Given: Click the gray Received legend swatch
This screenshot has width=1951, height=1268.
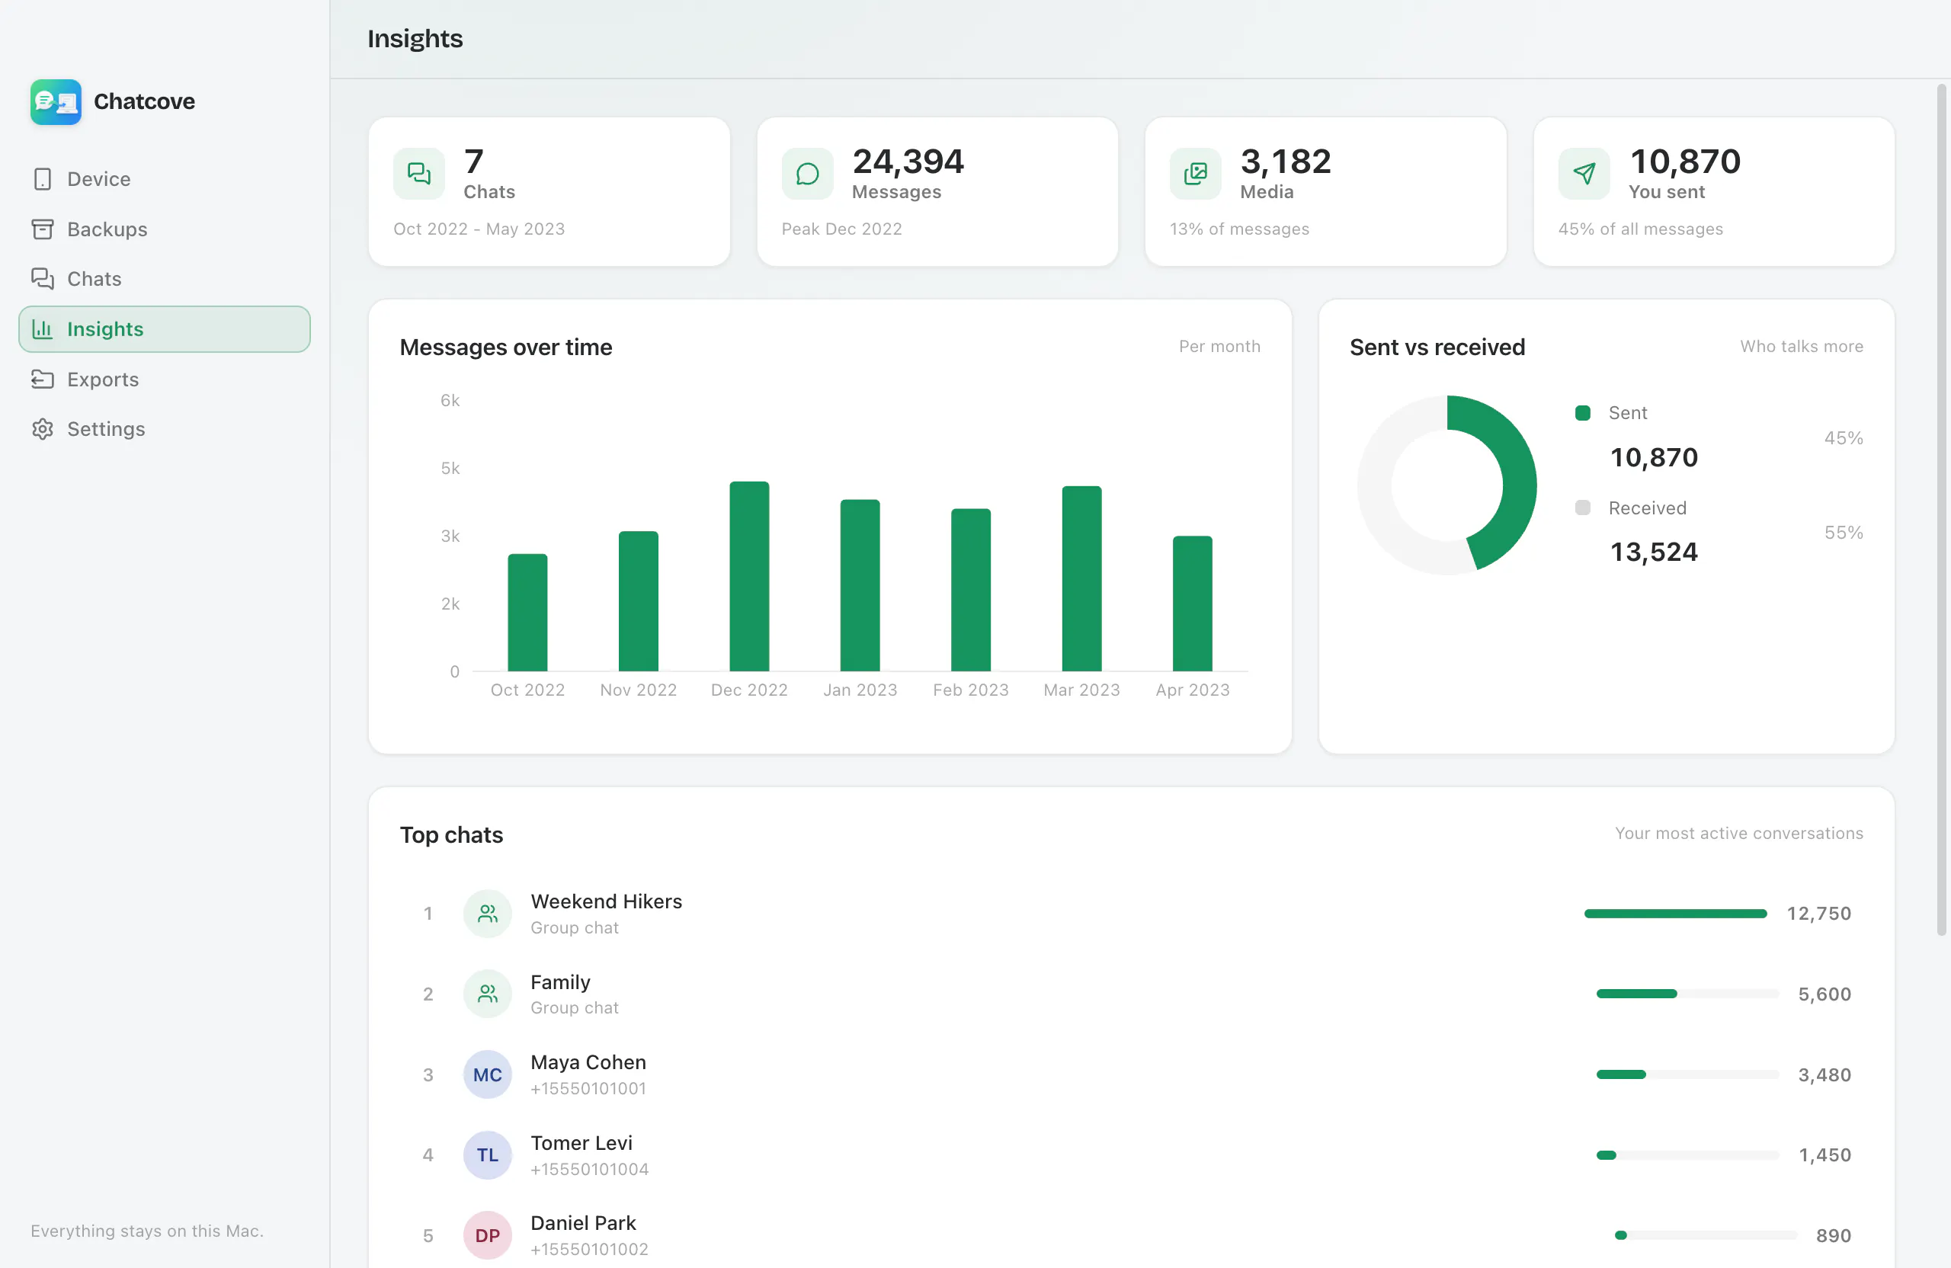Looking at the screenshot, I should [1583, 508].
